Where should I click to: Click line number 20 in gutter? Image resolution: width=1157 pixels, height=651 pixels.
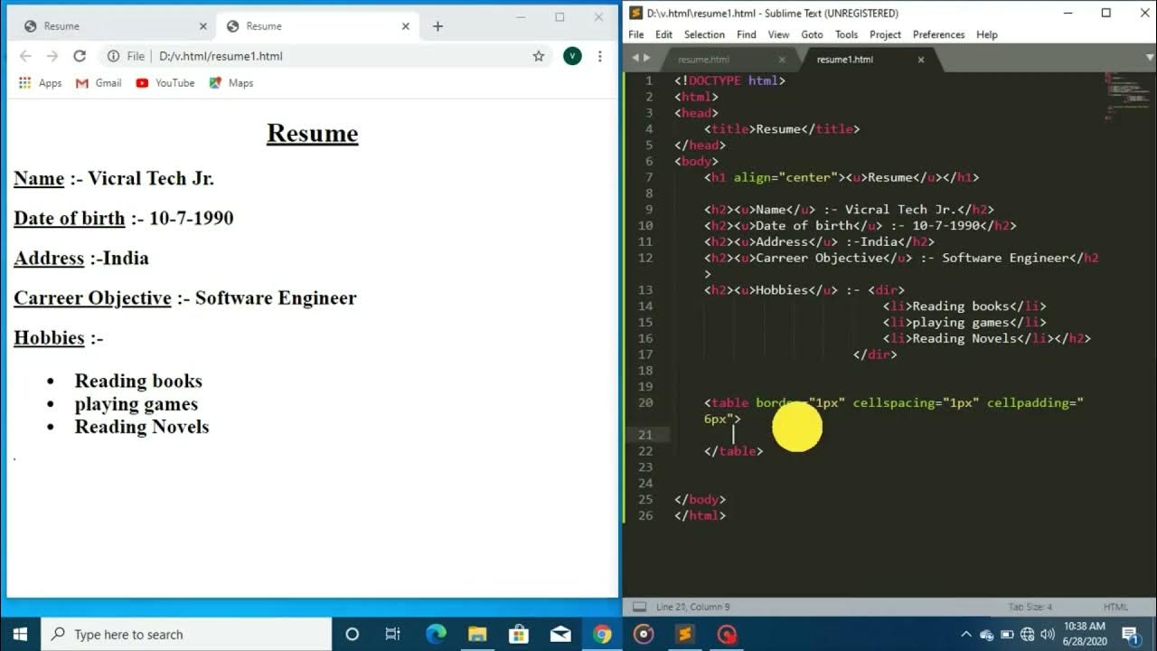[x=645, y=402]
